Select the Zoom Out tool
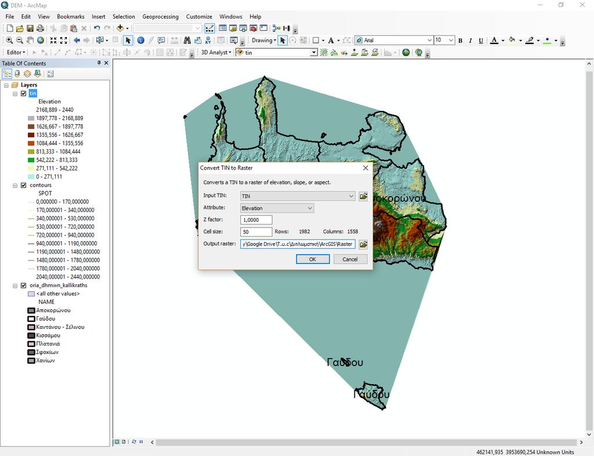 point(20,41)
